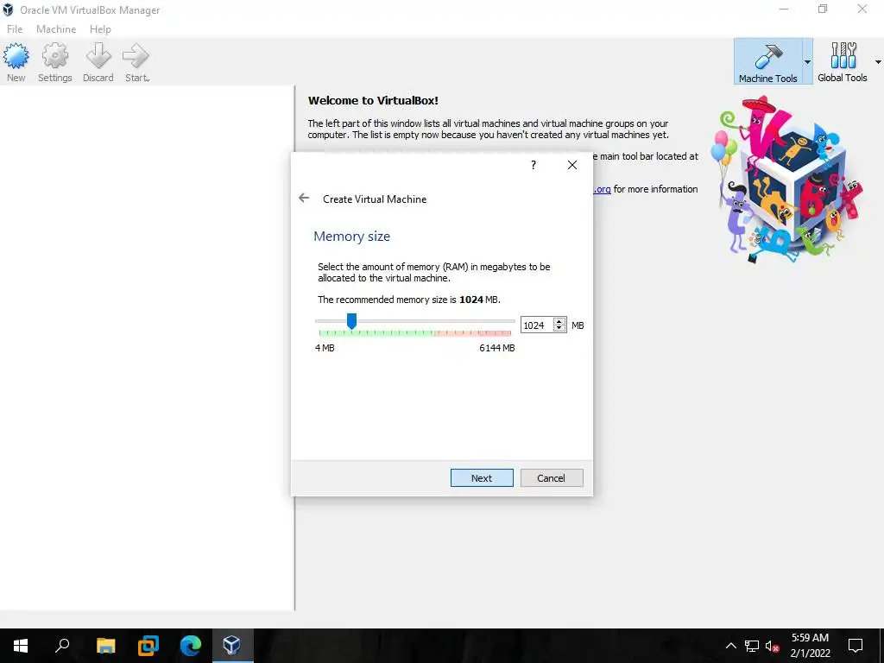Open the Windows Start menu
This screenshot has width=884, height=663.
pos(21,646)
